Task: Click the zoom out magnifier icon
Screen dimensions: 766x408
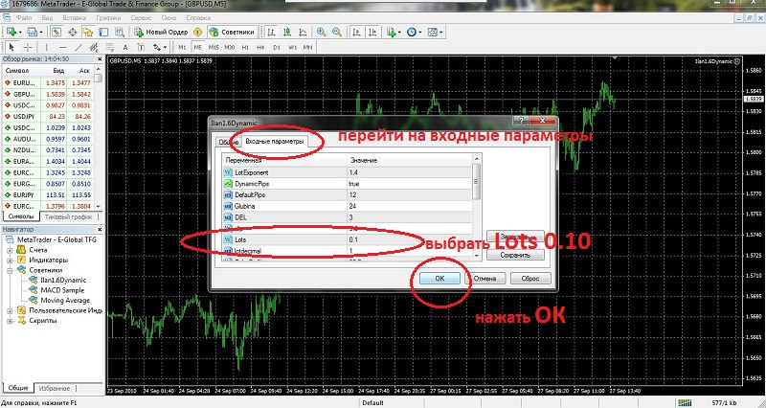Action: click(x=340, y=32)
